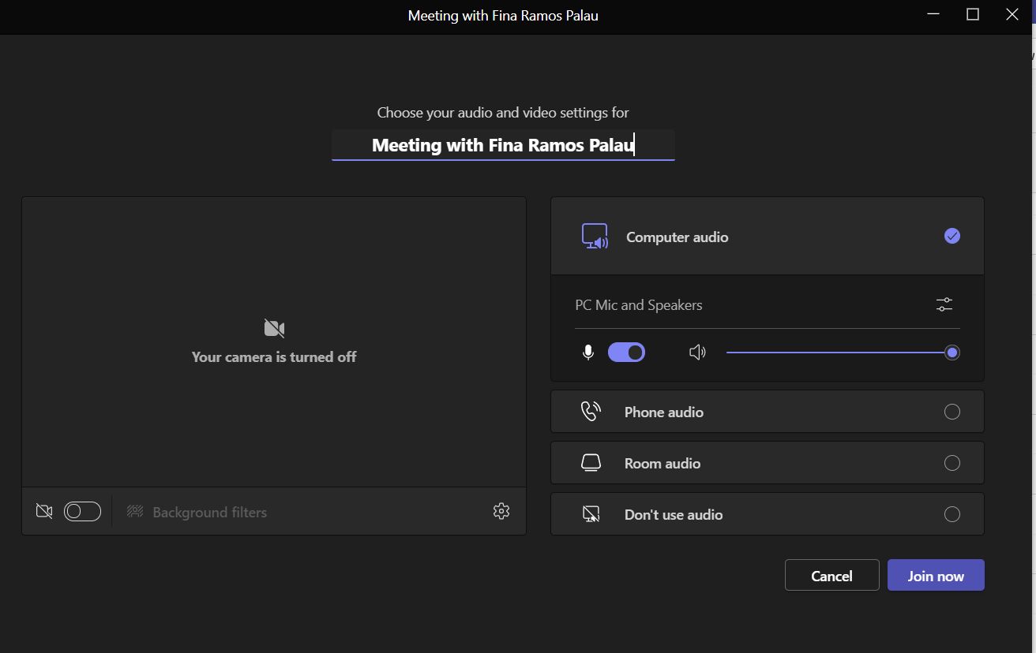The width and height of the screenshot is (1036, 653).
Task: Turn on the camera toggle
Action: pos(82,512)
